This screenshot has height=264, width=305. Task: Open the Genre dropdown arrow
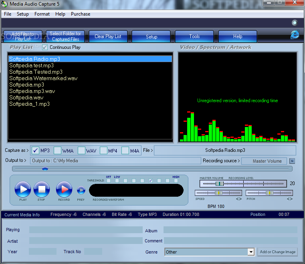coord(251,252)
